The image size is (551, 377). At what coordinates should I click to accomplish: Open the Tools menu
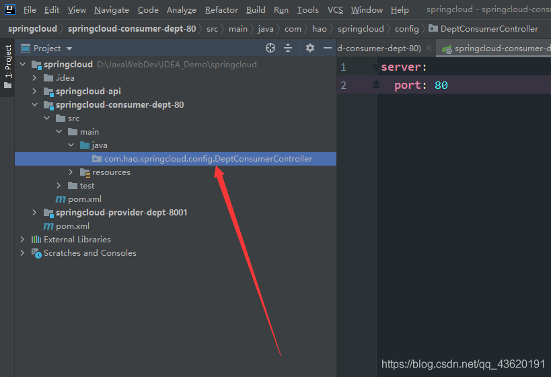pos(308,10)
